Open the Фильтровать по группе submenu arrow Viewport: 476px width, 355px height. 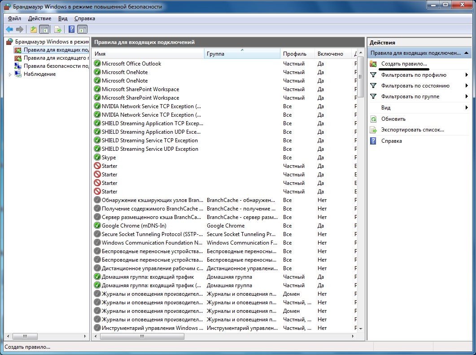tap(467, 96)
